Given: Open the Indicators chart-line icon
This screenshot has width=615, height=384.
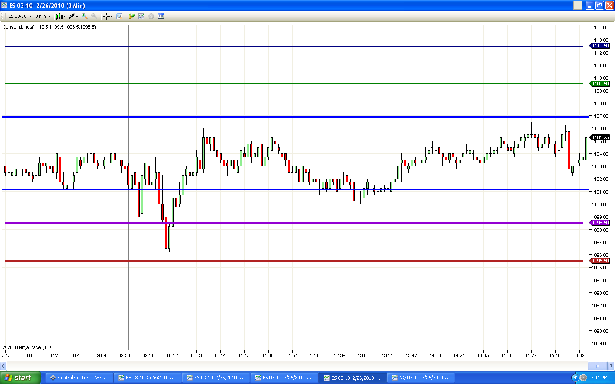Looking at the screenshot, I should click(x=141, y=16).
